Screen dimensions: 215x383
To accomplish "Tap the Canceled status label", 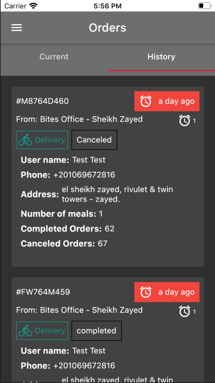I will click(94, 140).
